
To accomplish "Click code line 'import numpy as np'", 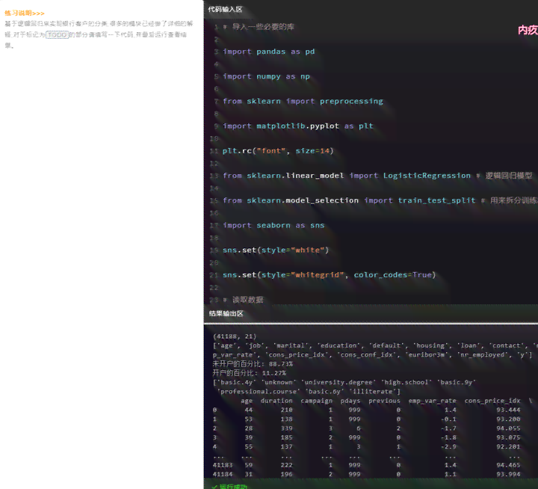I will pyautogui.click(x=266, y=76).
